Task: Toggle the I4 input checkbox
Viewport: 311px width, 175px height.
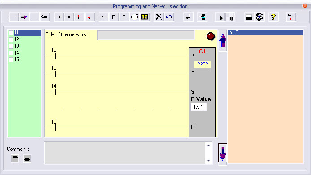Action: pyautogui.click(x=11, y=53)
